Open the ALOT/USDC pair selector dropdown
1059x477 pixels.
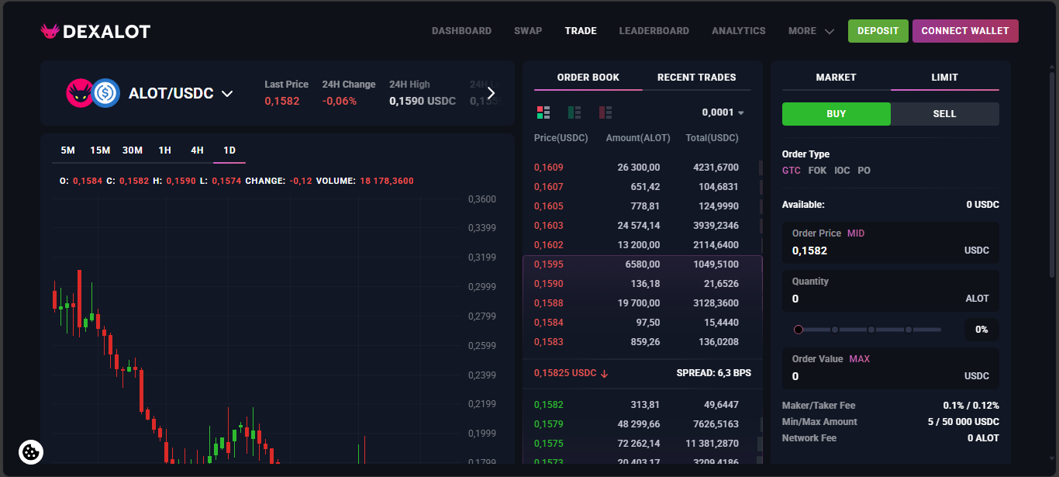[x=227, y=94]
